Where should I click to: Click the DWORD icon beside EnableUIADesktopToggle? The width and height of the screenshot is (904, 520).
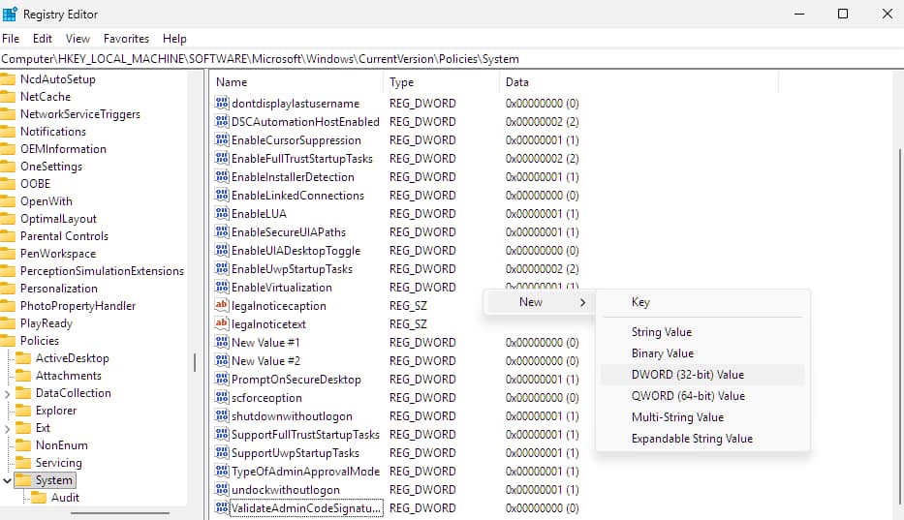pos(222,251)
